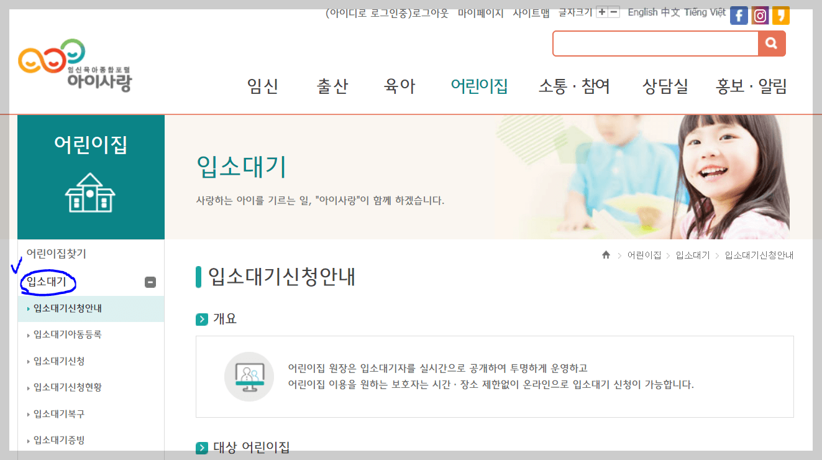Click inside the search input field
Viewport: 822px width, 460px height.
pyautogui.click(x=655, y=44)
